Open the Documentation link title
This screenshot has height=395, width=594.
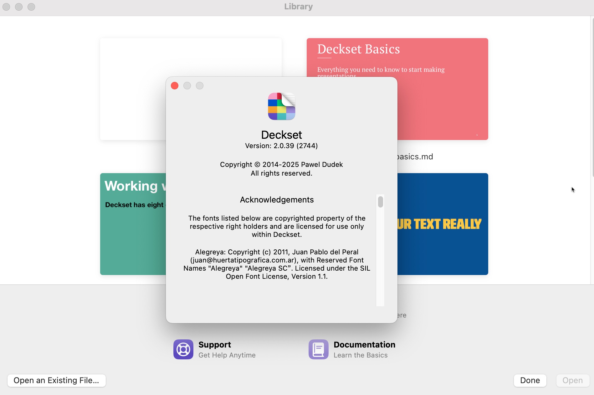364,344
